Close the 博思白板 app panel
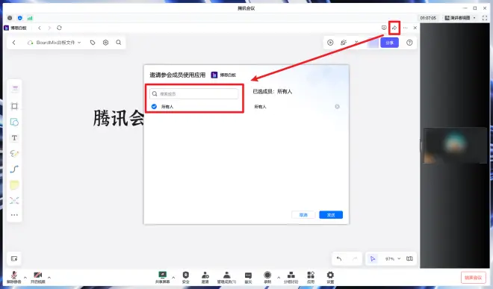 415,28
